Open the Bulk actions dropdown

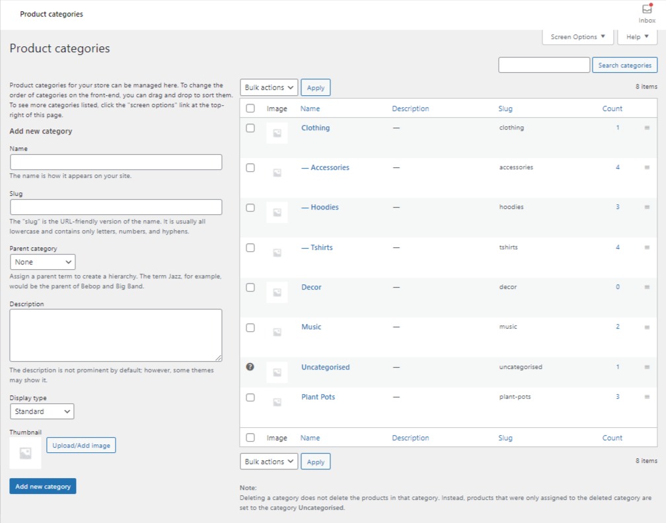[x=268, y=87]
